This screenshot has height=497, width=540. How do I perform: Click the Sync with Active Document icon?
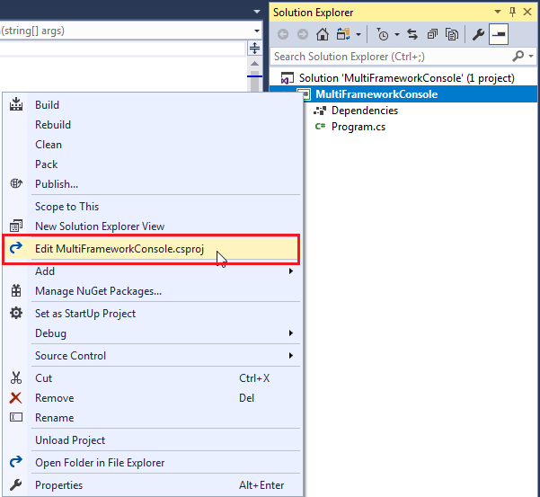pos(412,35)
